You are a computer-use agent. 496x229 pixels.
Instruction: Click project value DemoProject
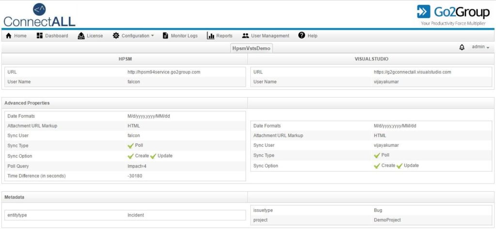(x=387, y=220)
